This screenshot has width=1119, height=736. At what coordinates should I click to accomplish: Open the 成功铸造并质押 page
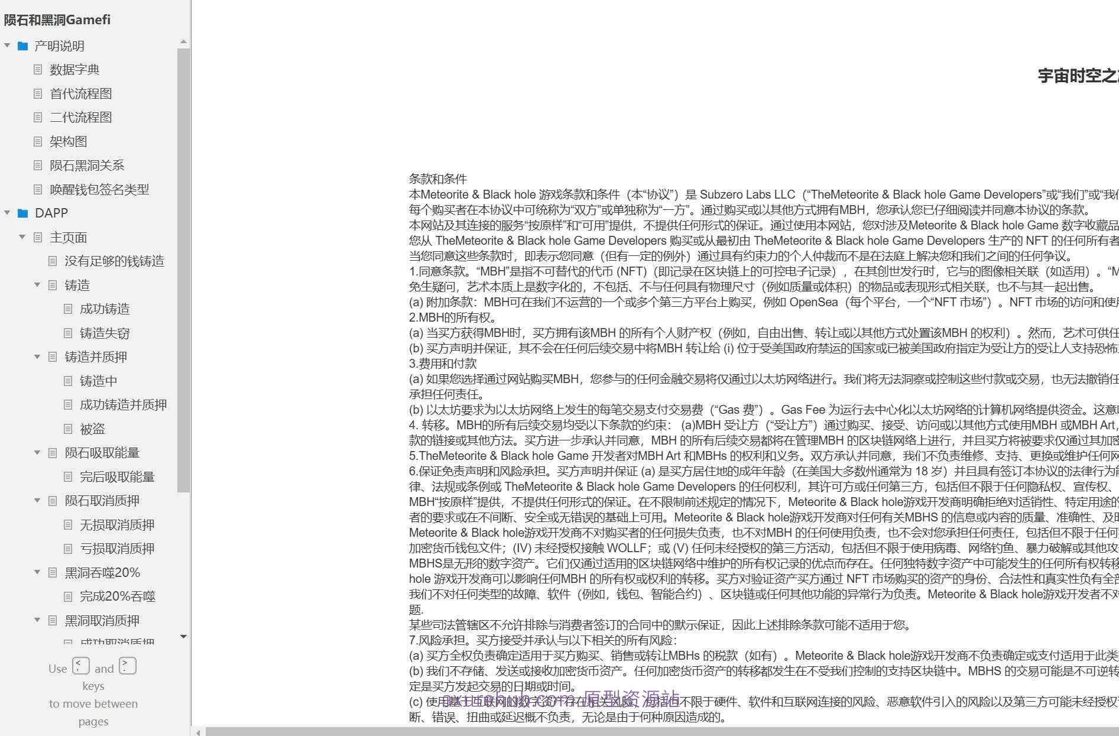124,404
